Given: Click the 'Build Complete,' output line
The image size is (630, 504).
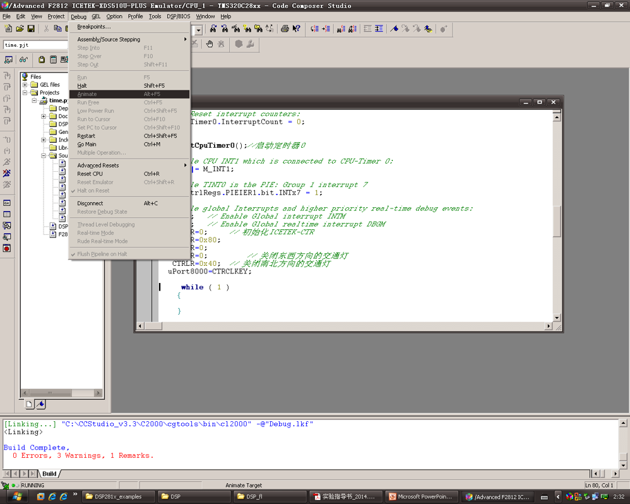Looking at the screenshot, I should [37, 448].
